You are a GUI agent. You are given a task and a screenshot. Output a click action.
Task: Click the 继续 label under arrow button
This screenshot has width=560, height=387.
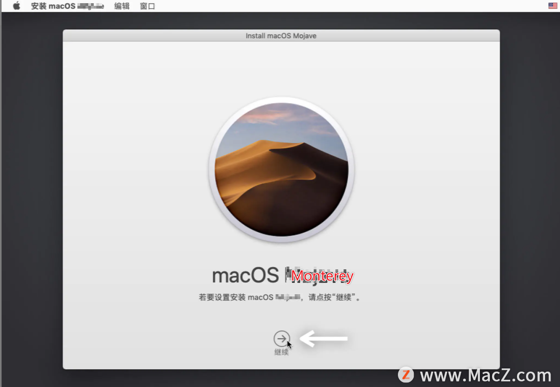(282, 352)
